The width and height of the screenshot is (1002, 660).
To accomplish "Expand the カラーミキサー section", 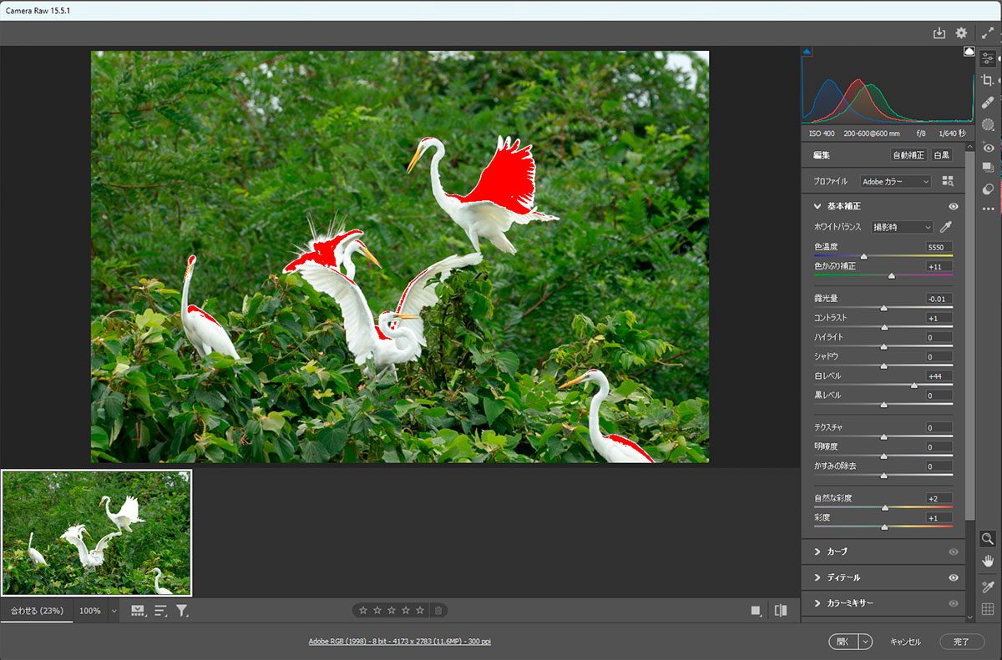I will (x=850, y=603).
